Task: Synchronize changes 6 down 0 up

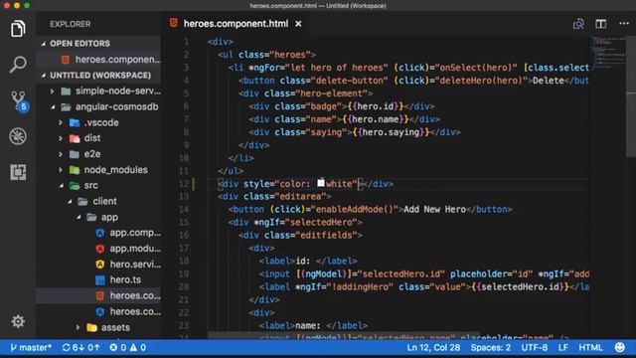Action: (x=80, y=348)
